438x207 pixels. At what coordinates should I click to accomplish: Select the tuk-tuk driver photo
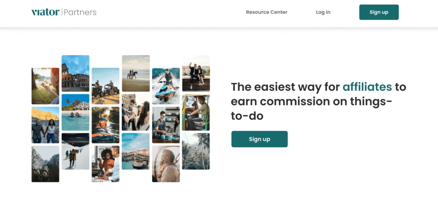point(196,112)
